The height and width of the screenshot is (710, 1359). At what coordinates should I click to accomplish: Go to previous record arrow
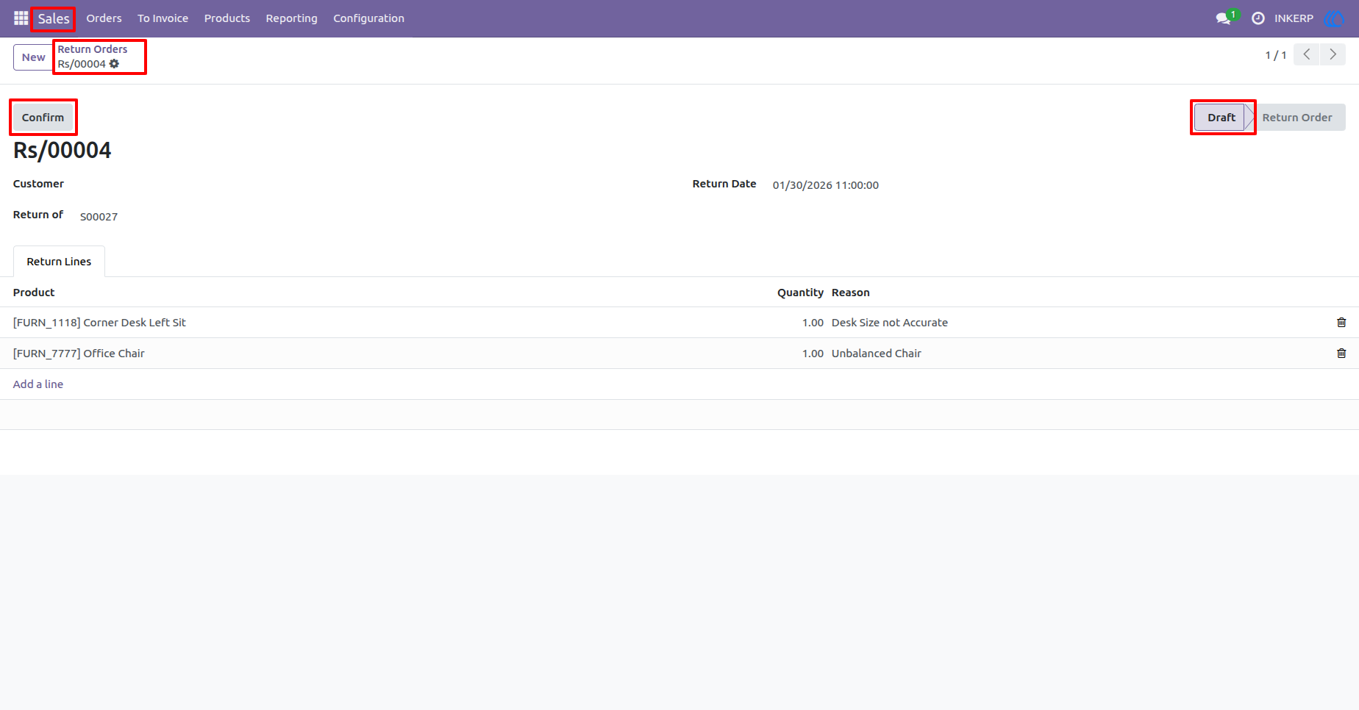tap(1307, 54)
